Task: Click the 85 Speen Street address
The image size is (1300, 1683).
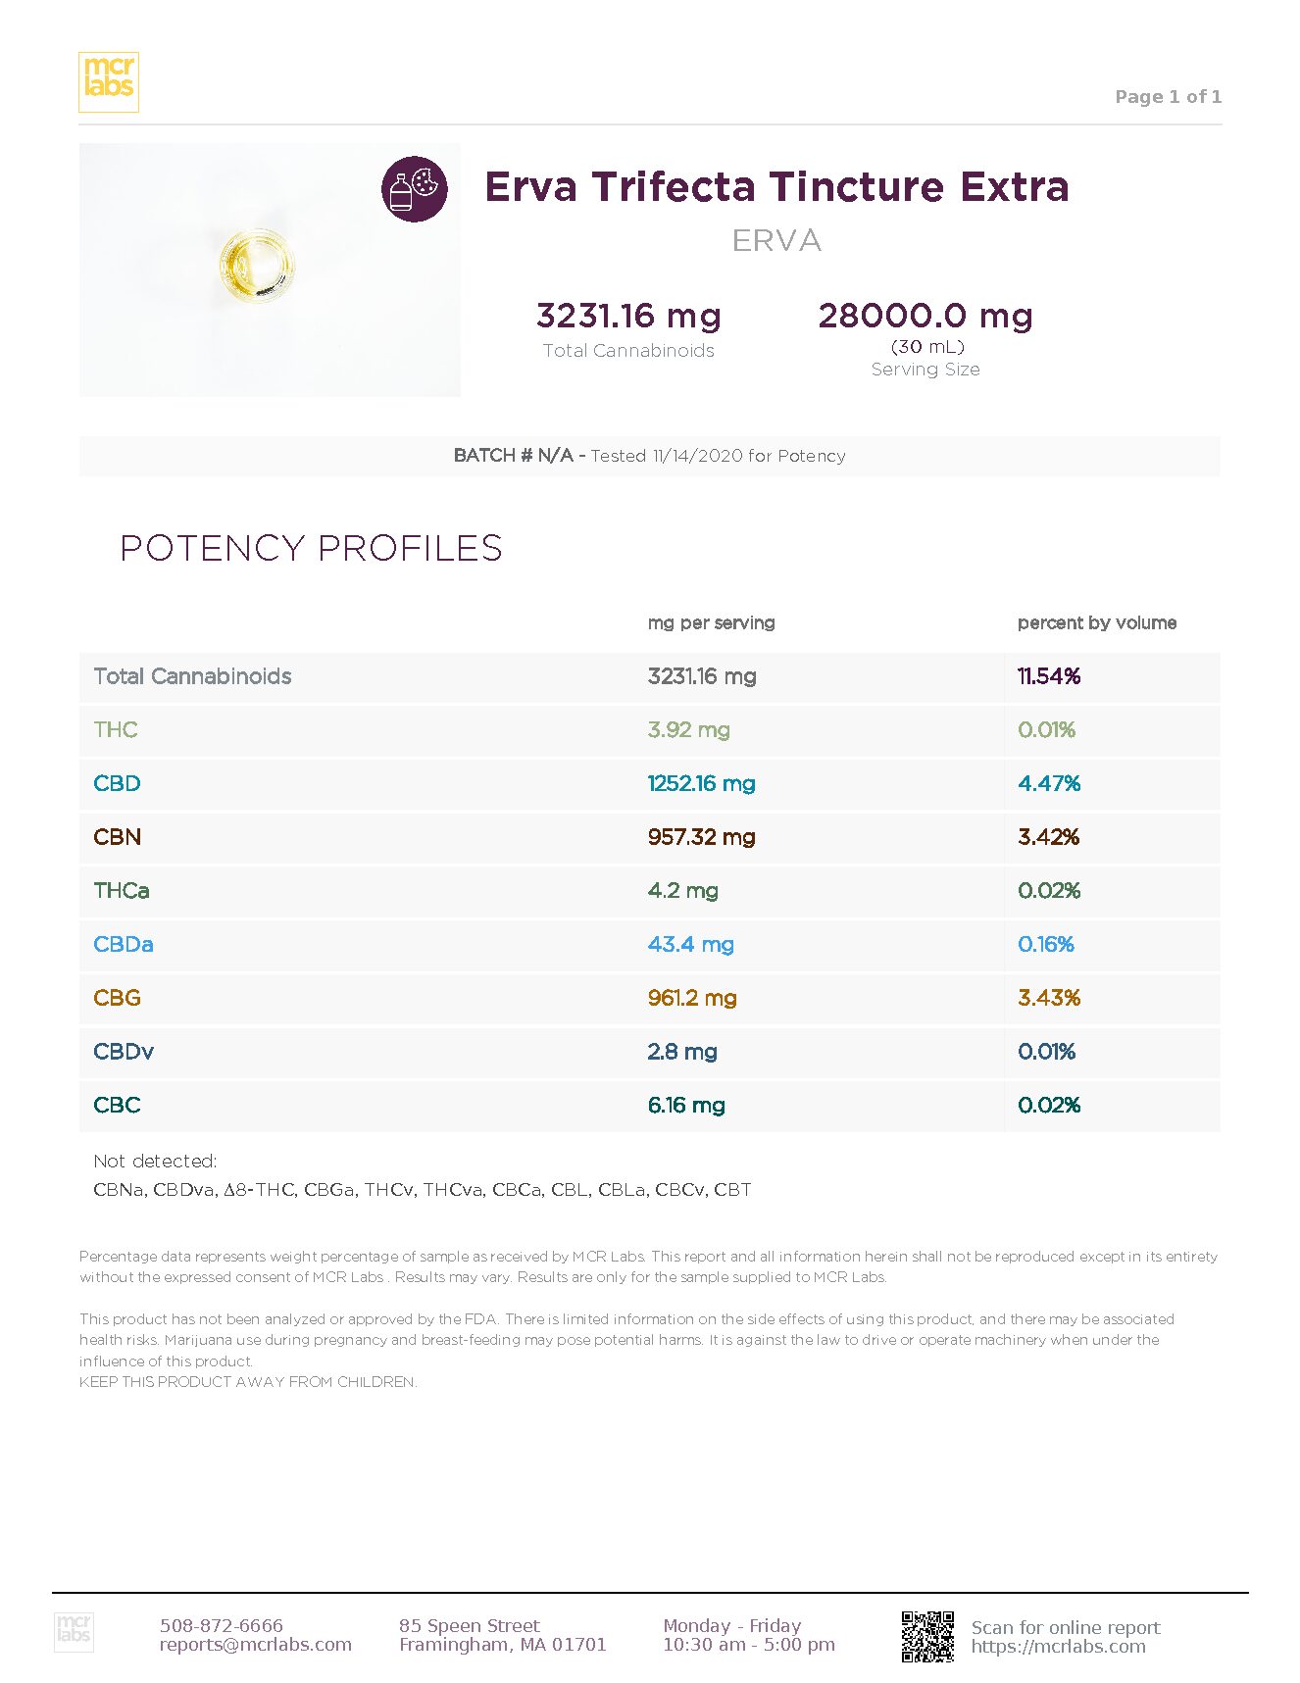Action: 469,1625
